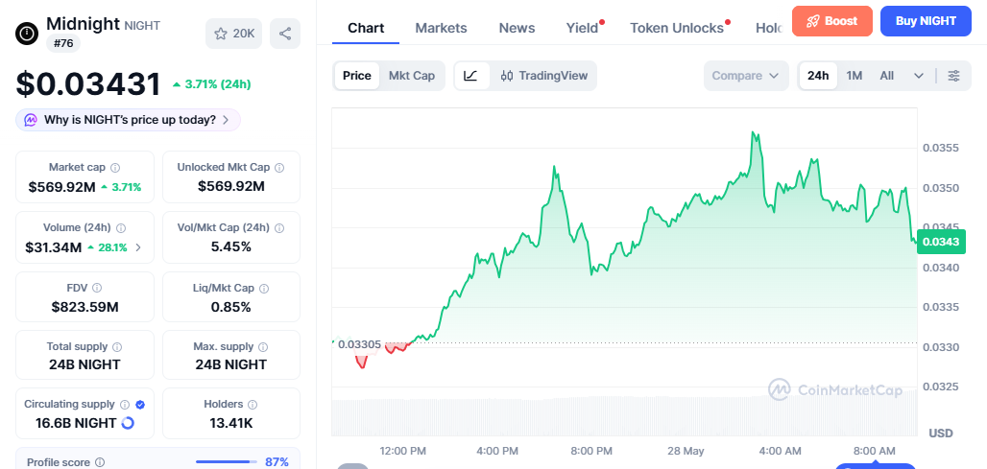The height and width of the screenshot is (469, 987).
Task: Open Volume (24h) info icon
Action: (x=121, y=228)
